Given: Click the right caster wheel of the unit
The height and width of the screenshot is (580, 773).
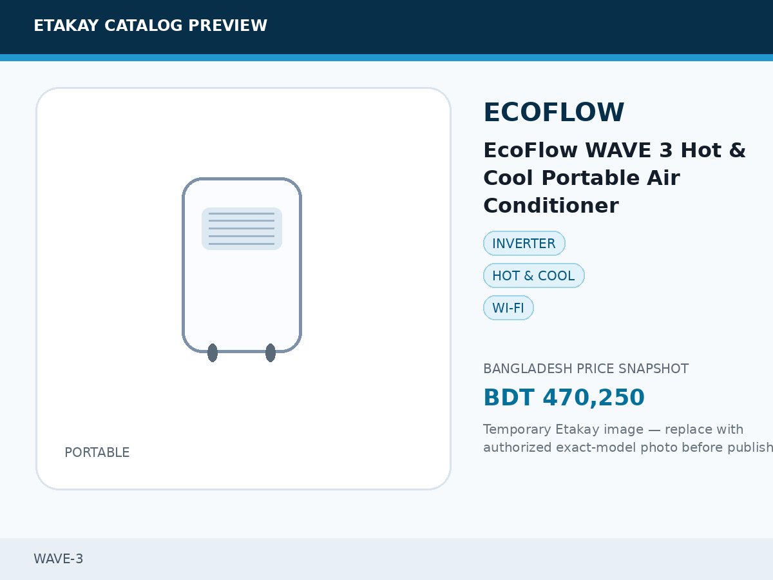Looking at the screenshot, I should (x=271, y=353).
